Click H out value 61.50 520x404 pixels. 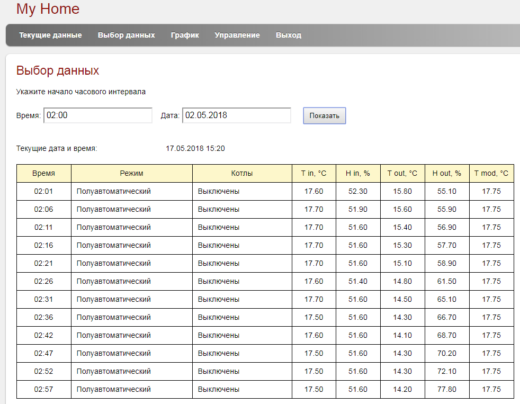[x=447, y=281]
